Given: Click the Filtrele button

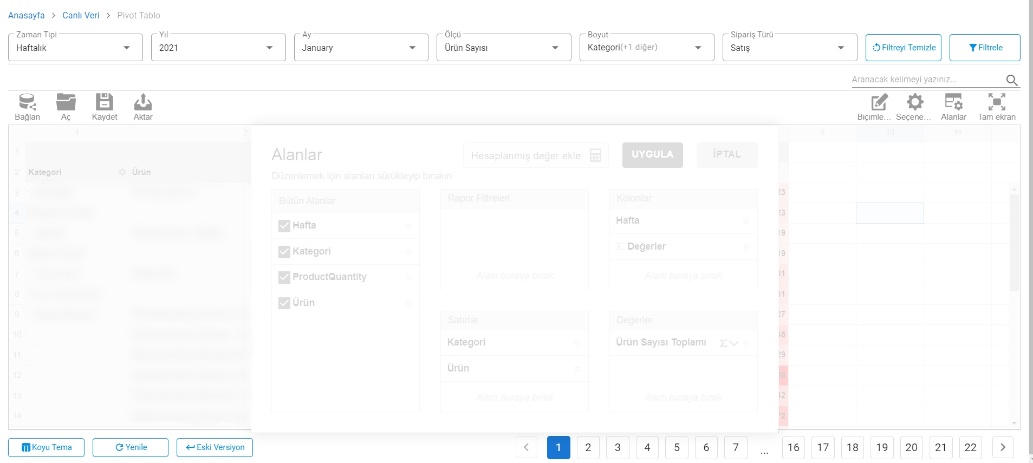Looking at the screenshot, I should pyautogui.click(x=985, y=48).
